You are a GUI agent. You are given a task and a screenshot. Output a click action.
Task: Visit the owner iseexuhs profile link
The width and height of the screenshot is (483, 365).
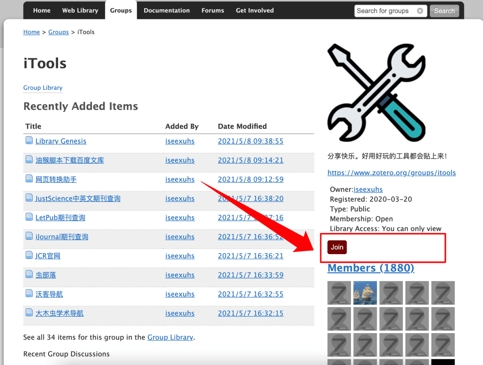[368, 189]
